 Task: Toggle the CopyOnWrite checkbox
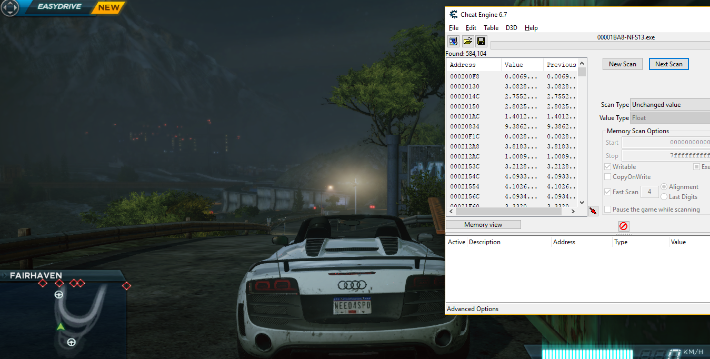coord(608,177)
